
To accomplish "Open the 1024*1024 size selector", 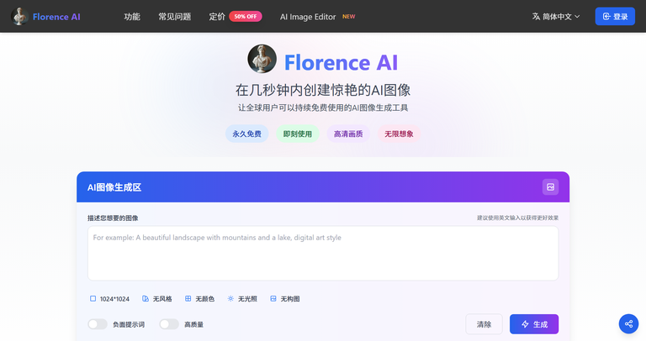I will [109, 298].
